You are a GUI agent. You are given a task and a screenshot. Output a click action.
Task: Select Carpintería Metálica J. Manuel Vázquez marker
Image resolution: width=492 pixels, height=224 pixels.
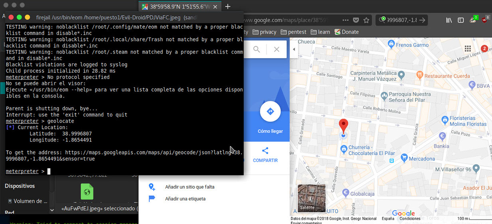[401, 74]
